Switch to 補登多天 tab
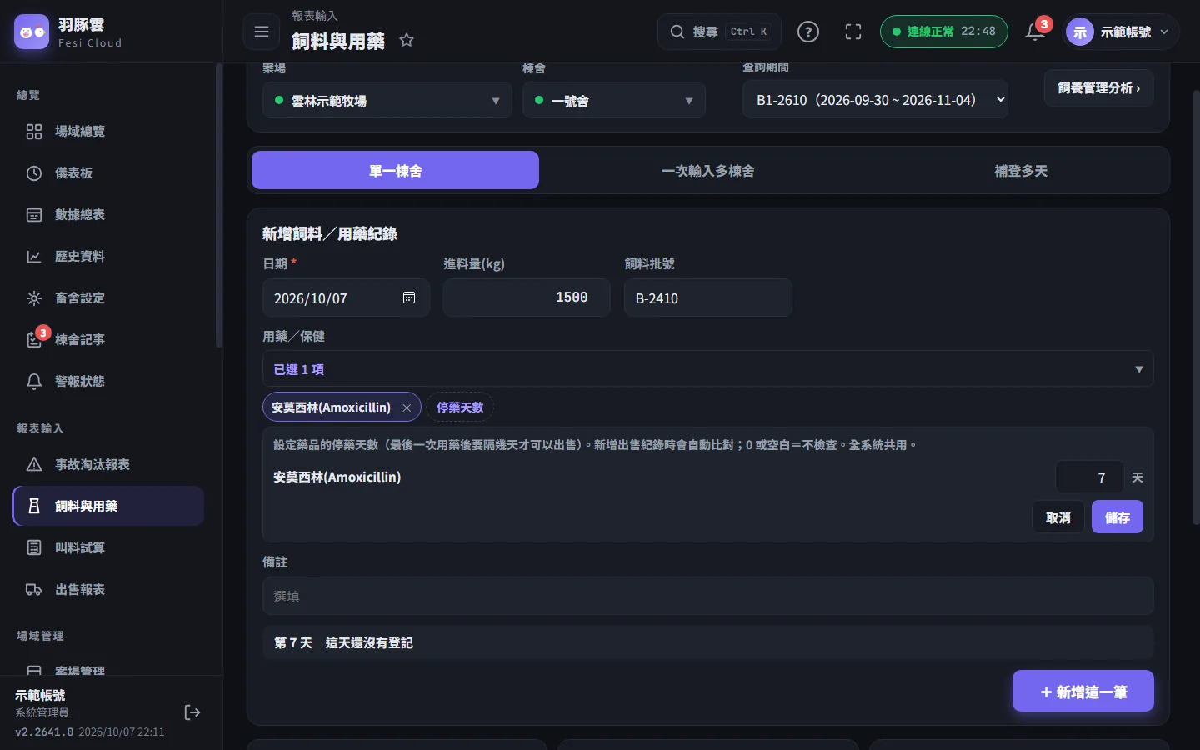Viewport: 1200px width, 750px height. 1021,170
